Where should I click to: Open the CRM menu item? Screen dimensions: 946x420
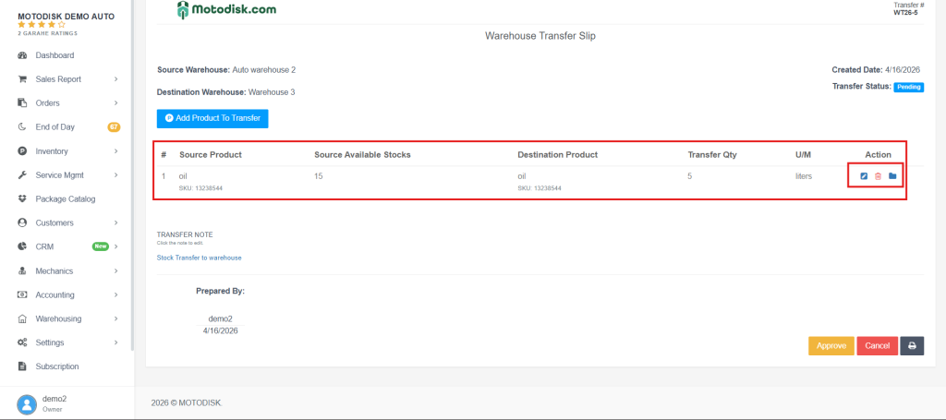(x=45, y=247)
